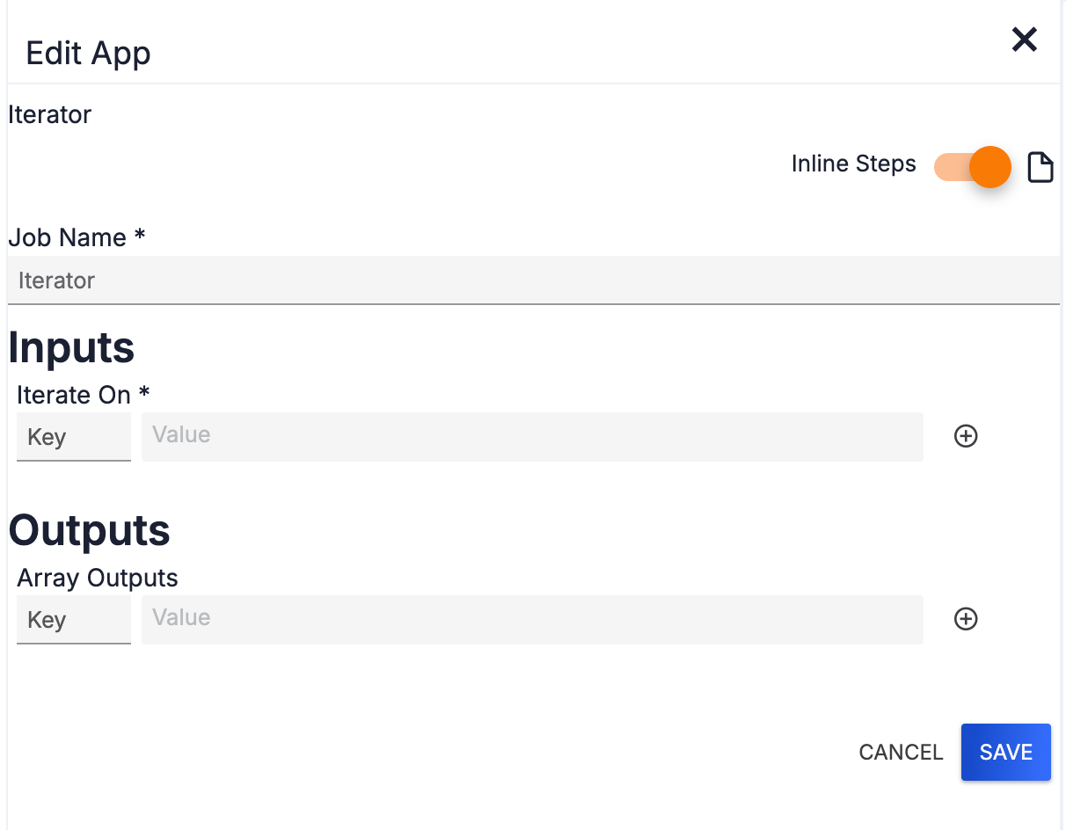The width and height of the screenshot is (1066, 830).
Task: Disable the Inline Steps toggle
Action: [x=972, y=167]
